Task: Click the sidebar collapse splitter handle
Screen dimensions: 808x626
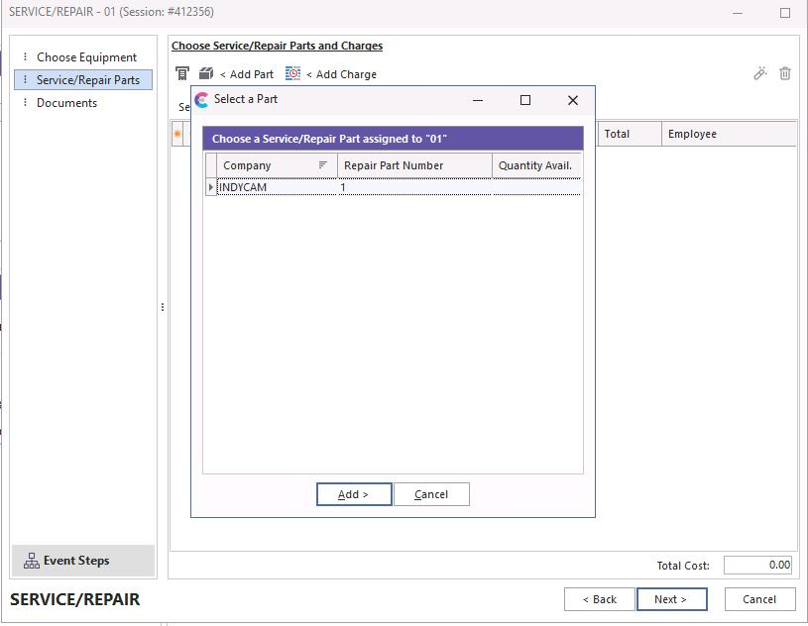Action: pyautogui.click(x=163, y=307)
